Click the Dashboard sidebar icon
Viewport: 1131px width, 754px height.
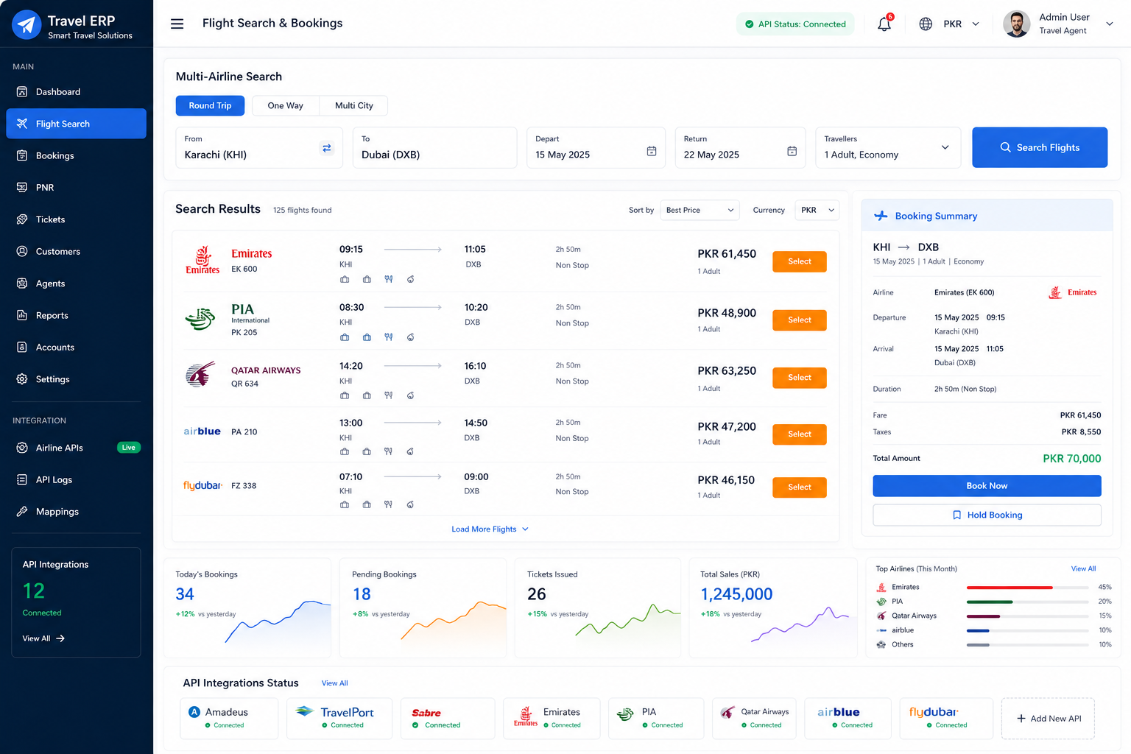pos(22,91)
